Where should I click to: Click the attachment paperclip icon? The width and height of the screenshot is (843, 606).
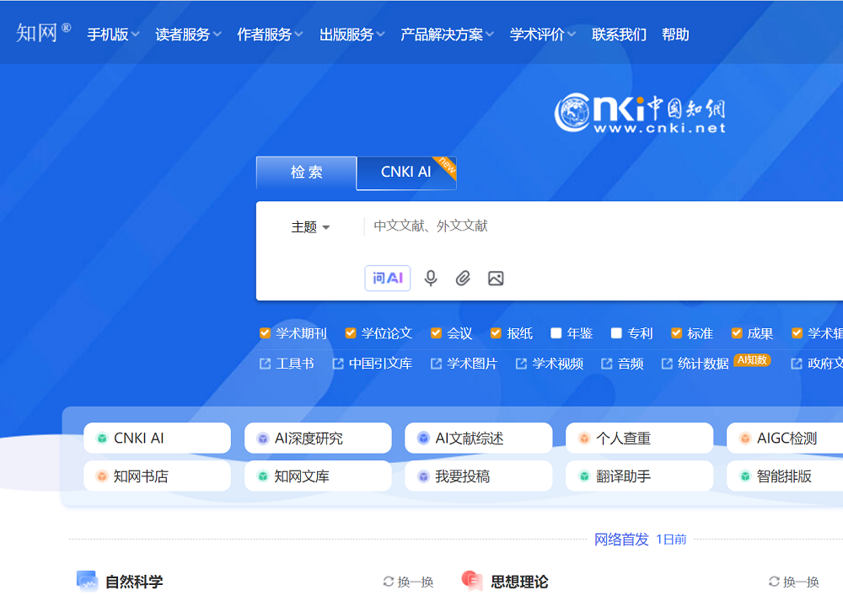pyautogui.click(x=463, y=278)
